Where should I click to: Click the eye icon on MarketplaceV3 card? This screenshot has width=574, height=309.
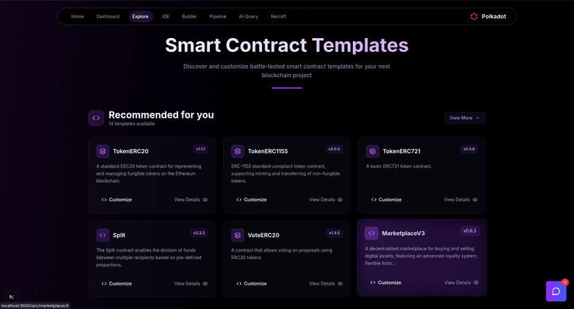coord(476,282)
